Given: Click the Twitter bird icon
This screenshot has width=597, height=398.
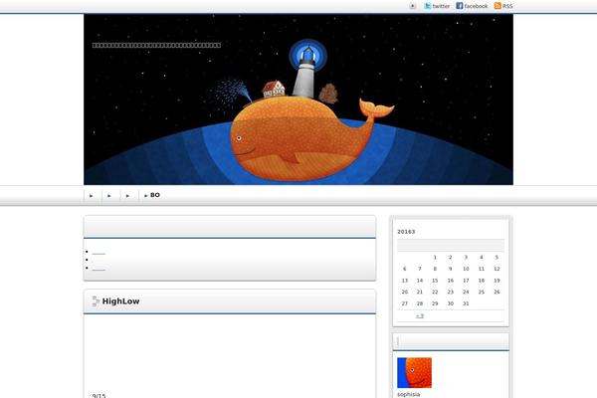Looking at the screenshot, I should click(x=428, y=6).
